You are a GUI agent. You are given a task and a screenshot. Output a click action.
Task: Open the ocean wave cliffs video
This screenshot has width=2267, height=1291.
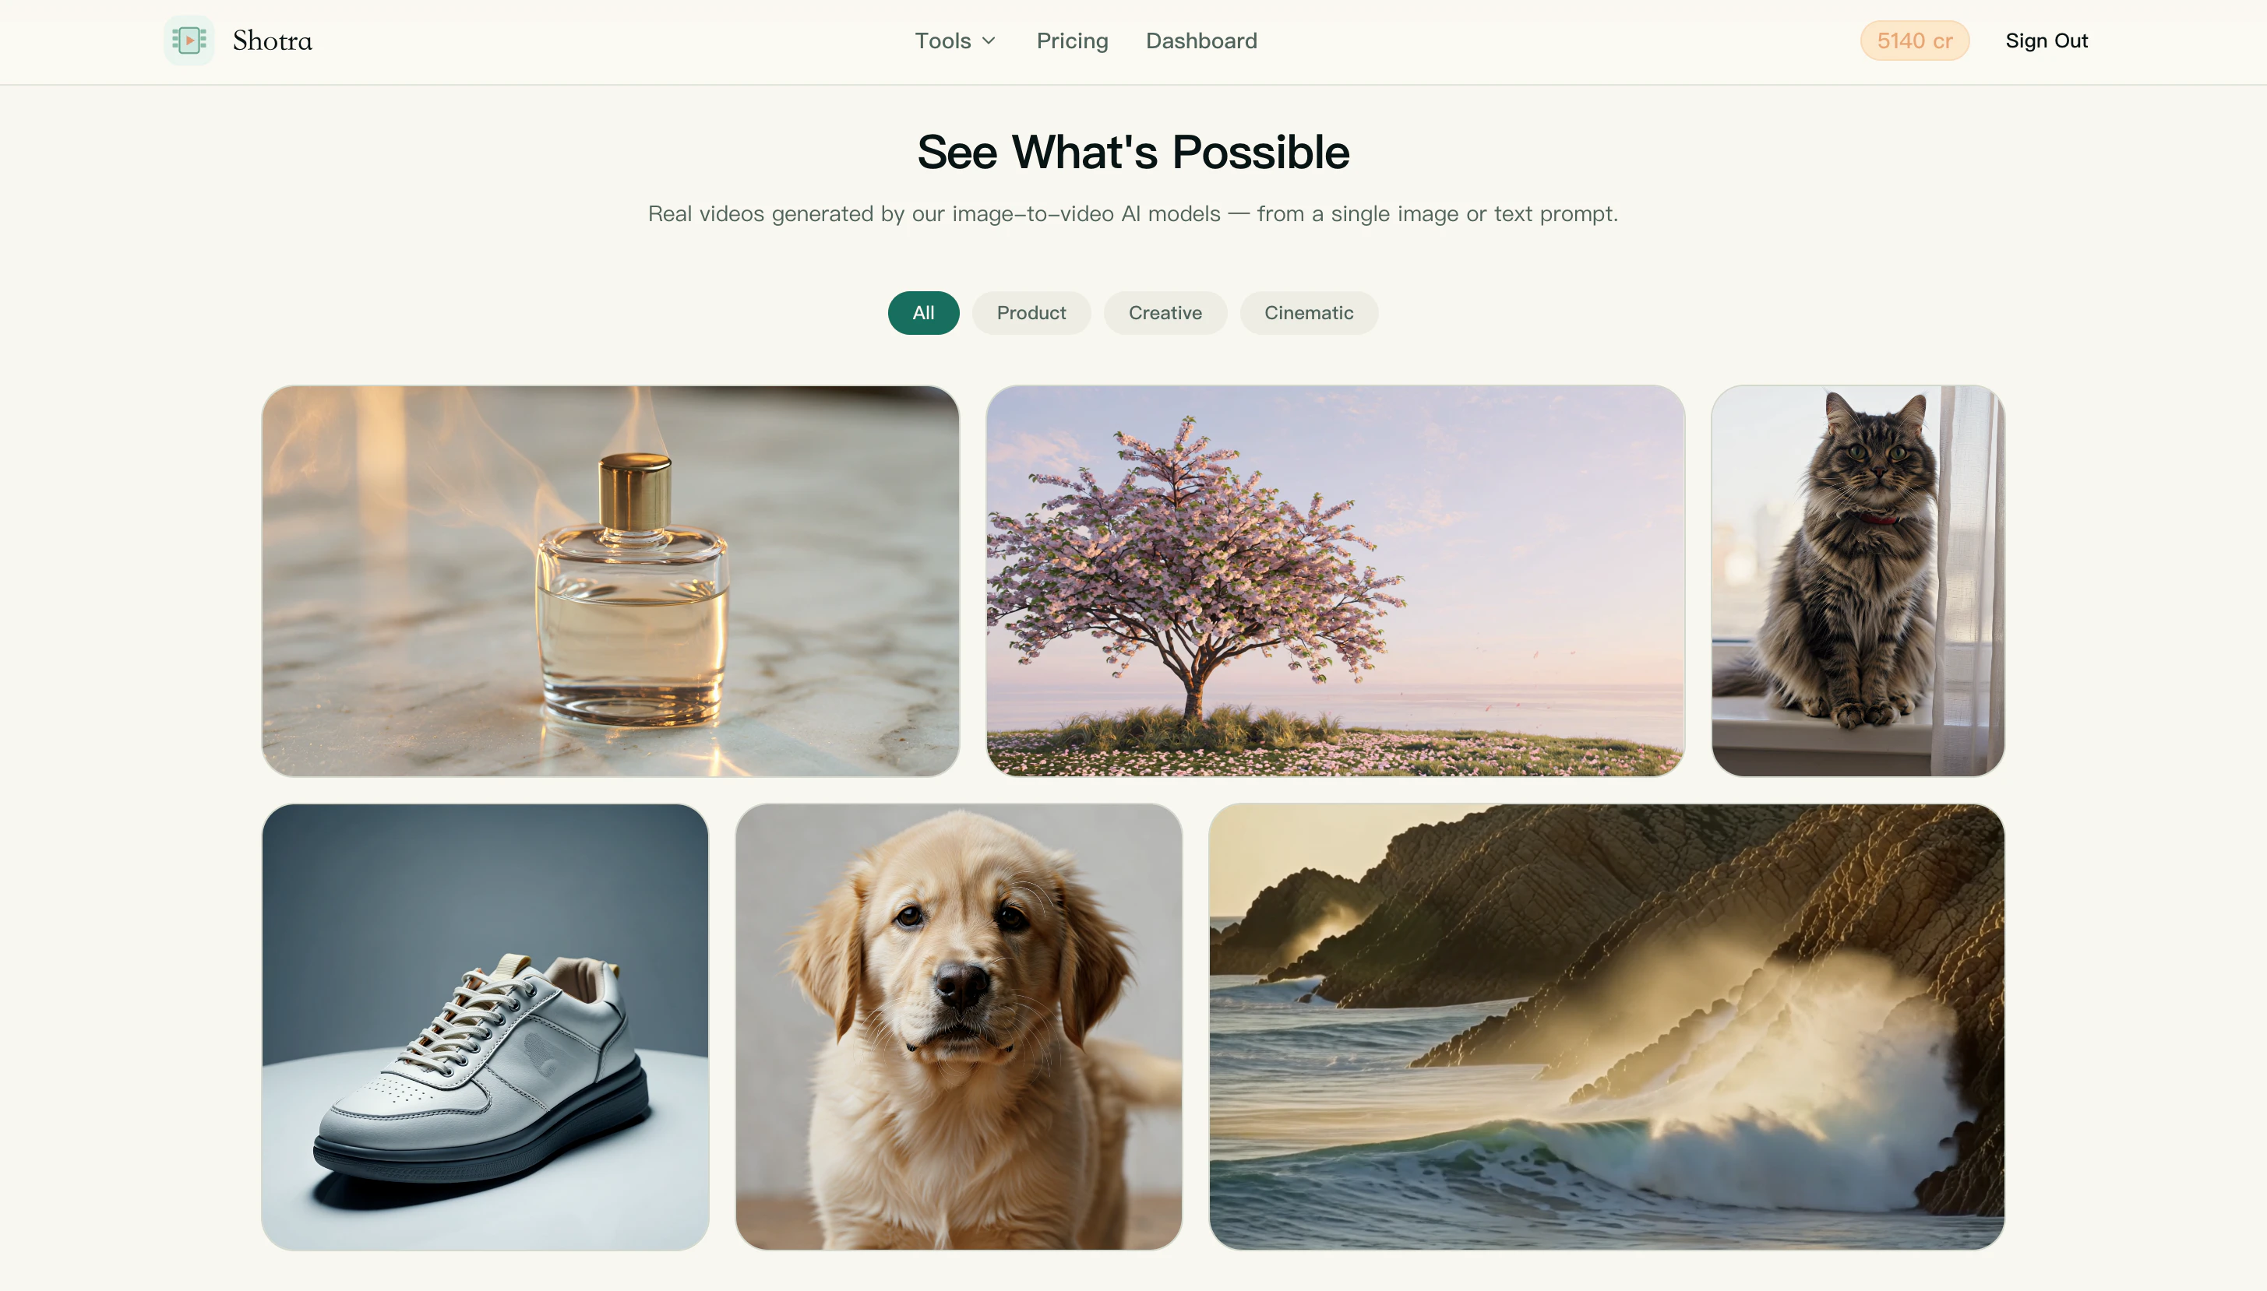pyautogui.click(x=1606, y=1027)
